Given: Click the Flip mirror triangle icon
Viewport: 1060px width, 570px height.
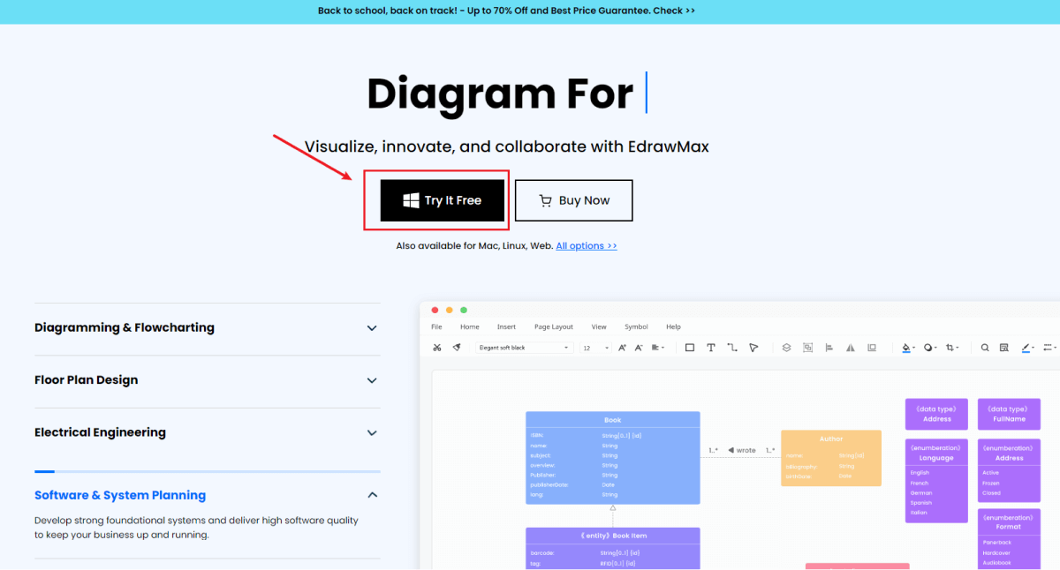Looking at the screenshot, I should pos(850,348).
